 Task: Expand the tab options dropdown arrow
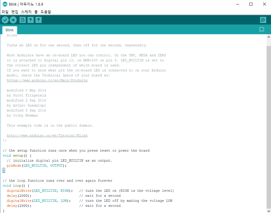click(x=262, y=29)
